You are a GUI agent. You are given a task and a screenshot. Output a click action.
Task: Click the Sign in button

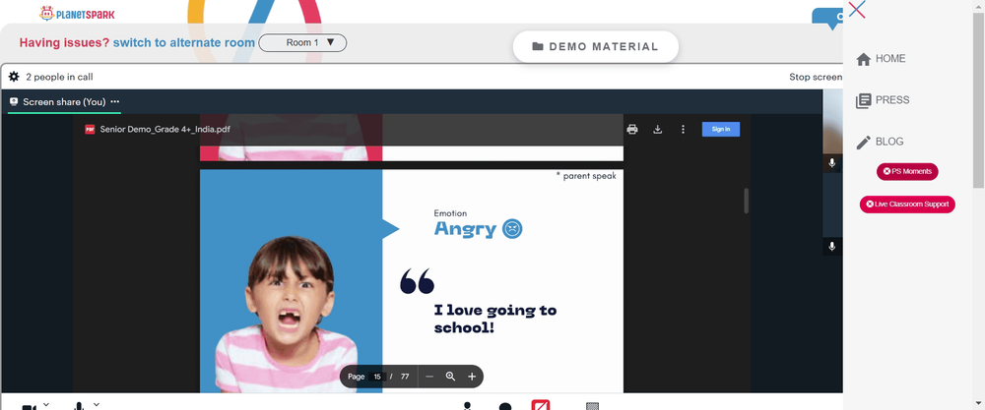point(721,129)
